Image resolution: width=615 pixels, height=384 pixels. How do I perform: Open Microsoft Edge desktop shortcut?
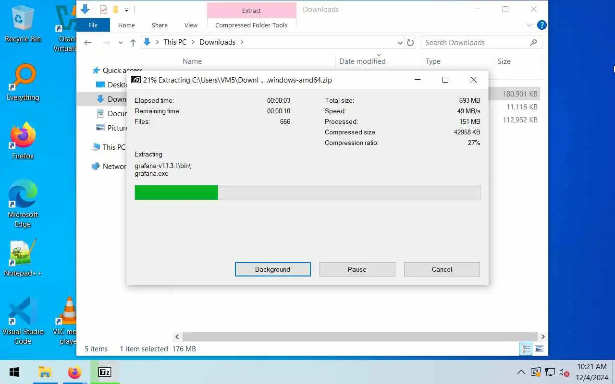click(23, 204)
